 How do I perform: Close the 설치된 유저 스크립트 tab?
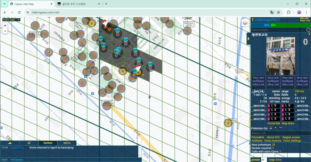[x=99, y=4]
